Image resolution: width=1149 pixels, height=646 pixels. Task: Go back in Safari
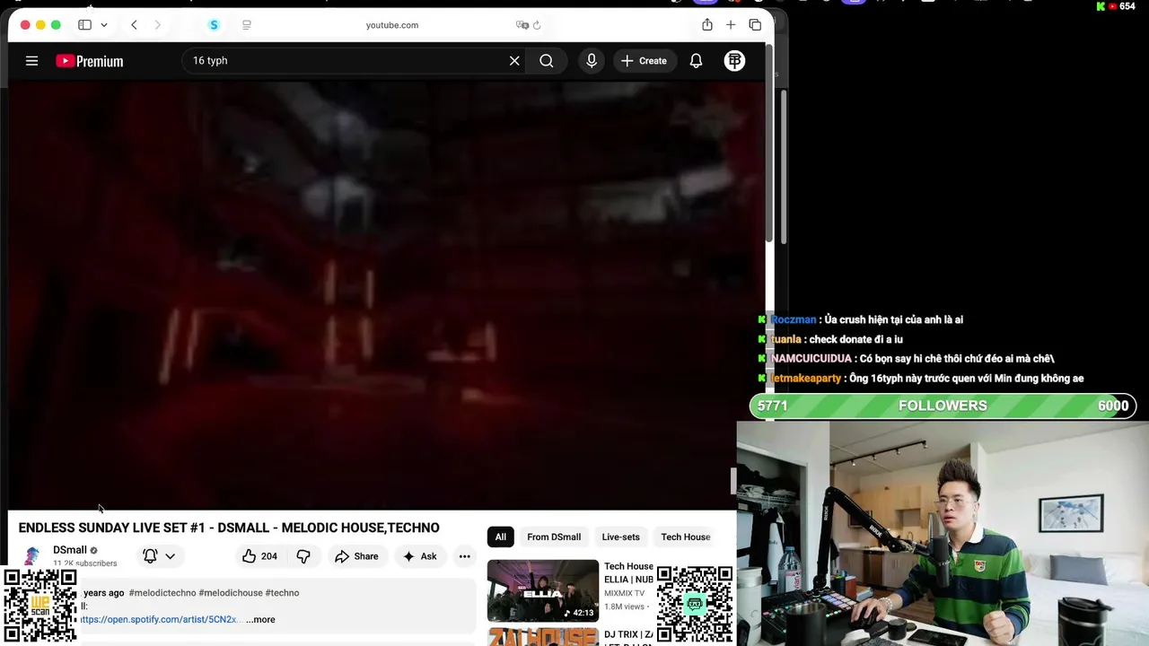tap(134, 25)
